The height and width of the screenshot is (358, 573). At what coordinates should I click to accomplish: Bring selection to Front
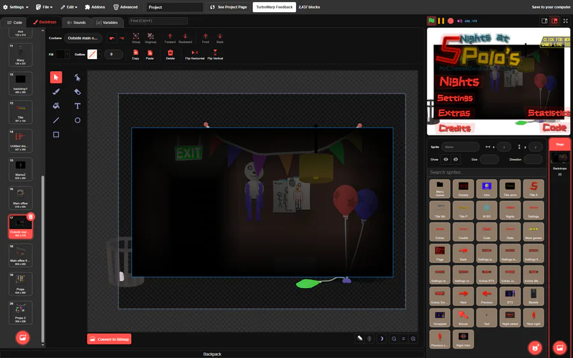click(x=206, y=38)
